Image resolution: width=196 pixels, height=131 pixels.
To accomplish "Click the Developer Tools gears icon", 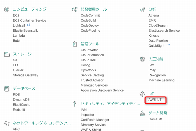I will 75,9.
